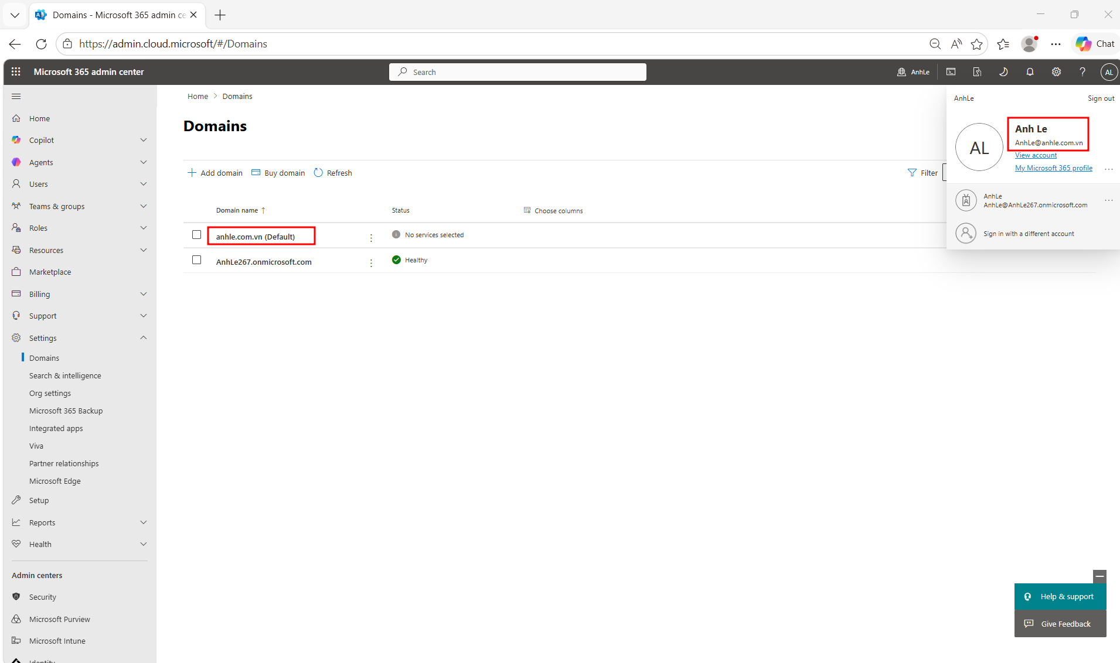The image size is (1120, 663).
Task: Open browser favorites list icon
Action: coord(1003,44)
